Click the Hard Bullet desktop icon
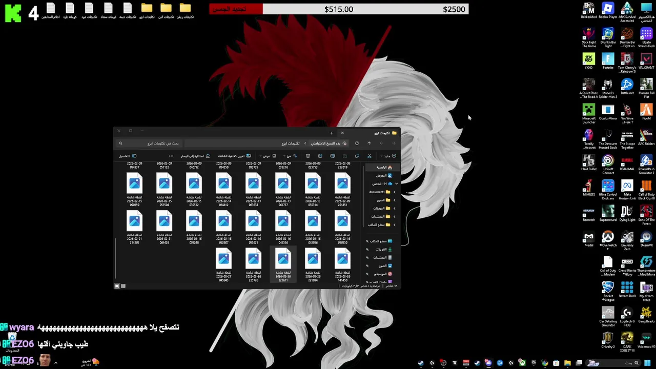Screen dimensions: 656x369 tap(589, 163)
